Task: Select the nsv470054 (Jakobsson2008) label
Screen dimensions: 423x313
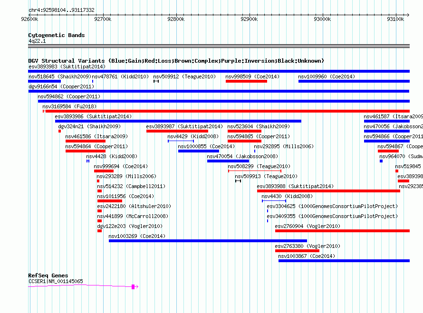Action: 242,156
